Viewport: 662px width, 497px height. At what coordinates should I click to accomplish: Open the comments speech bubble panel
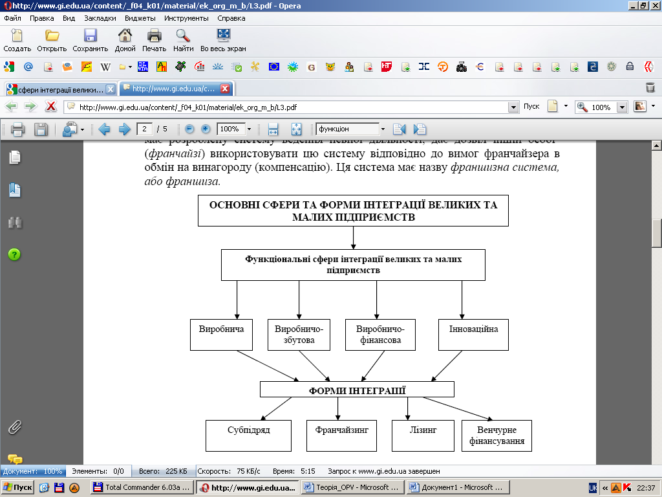[15, 459]
